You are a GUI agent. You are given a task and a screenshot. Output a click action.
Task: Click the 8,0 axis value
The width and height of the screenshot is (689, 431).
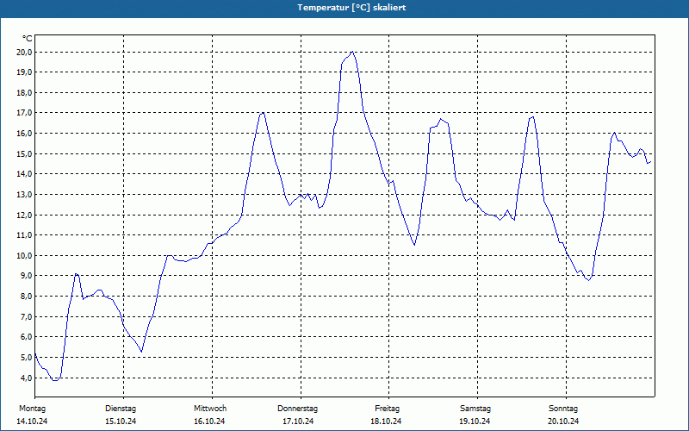click(x=26, y=297)
